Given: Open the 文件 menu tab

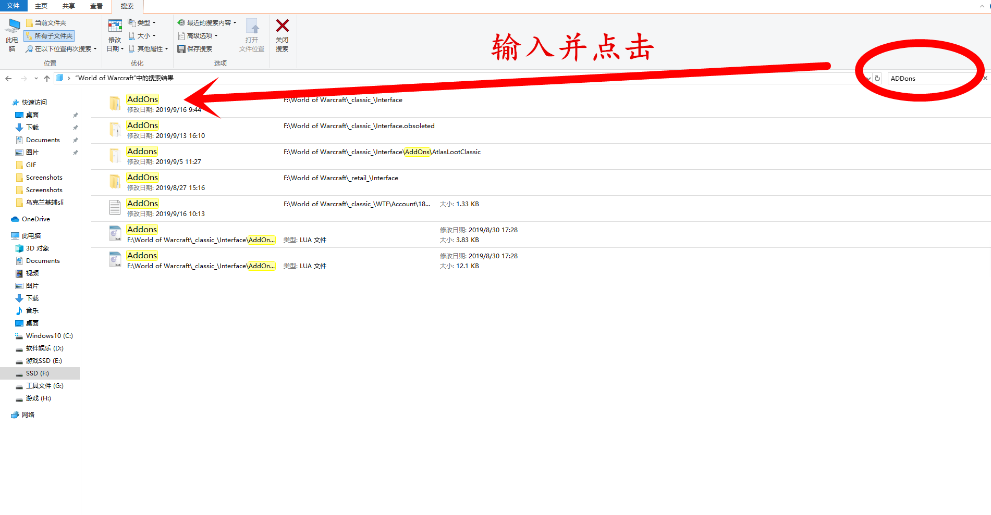Looking at the screenshot, I should coord(14,6).
